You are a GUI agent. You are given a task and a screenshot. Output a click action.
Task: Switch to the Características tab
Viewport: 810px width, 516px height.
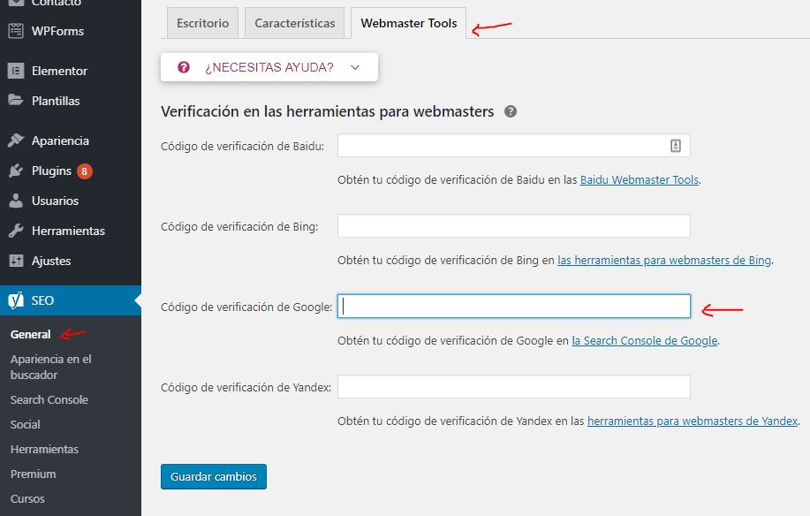click(294, 23)
